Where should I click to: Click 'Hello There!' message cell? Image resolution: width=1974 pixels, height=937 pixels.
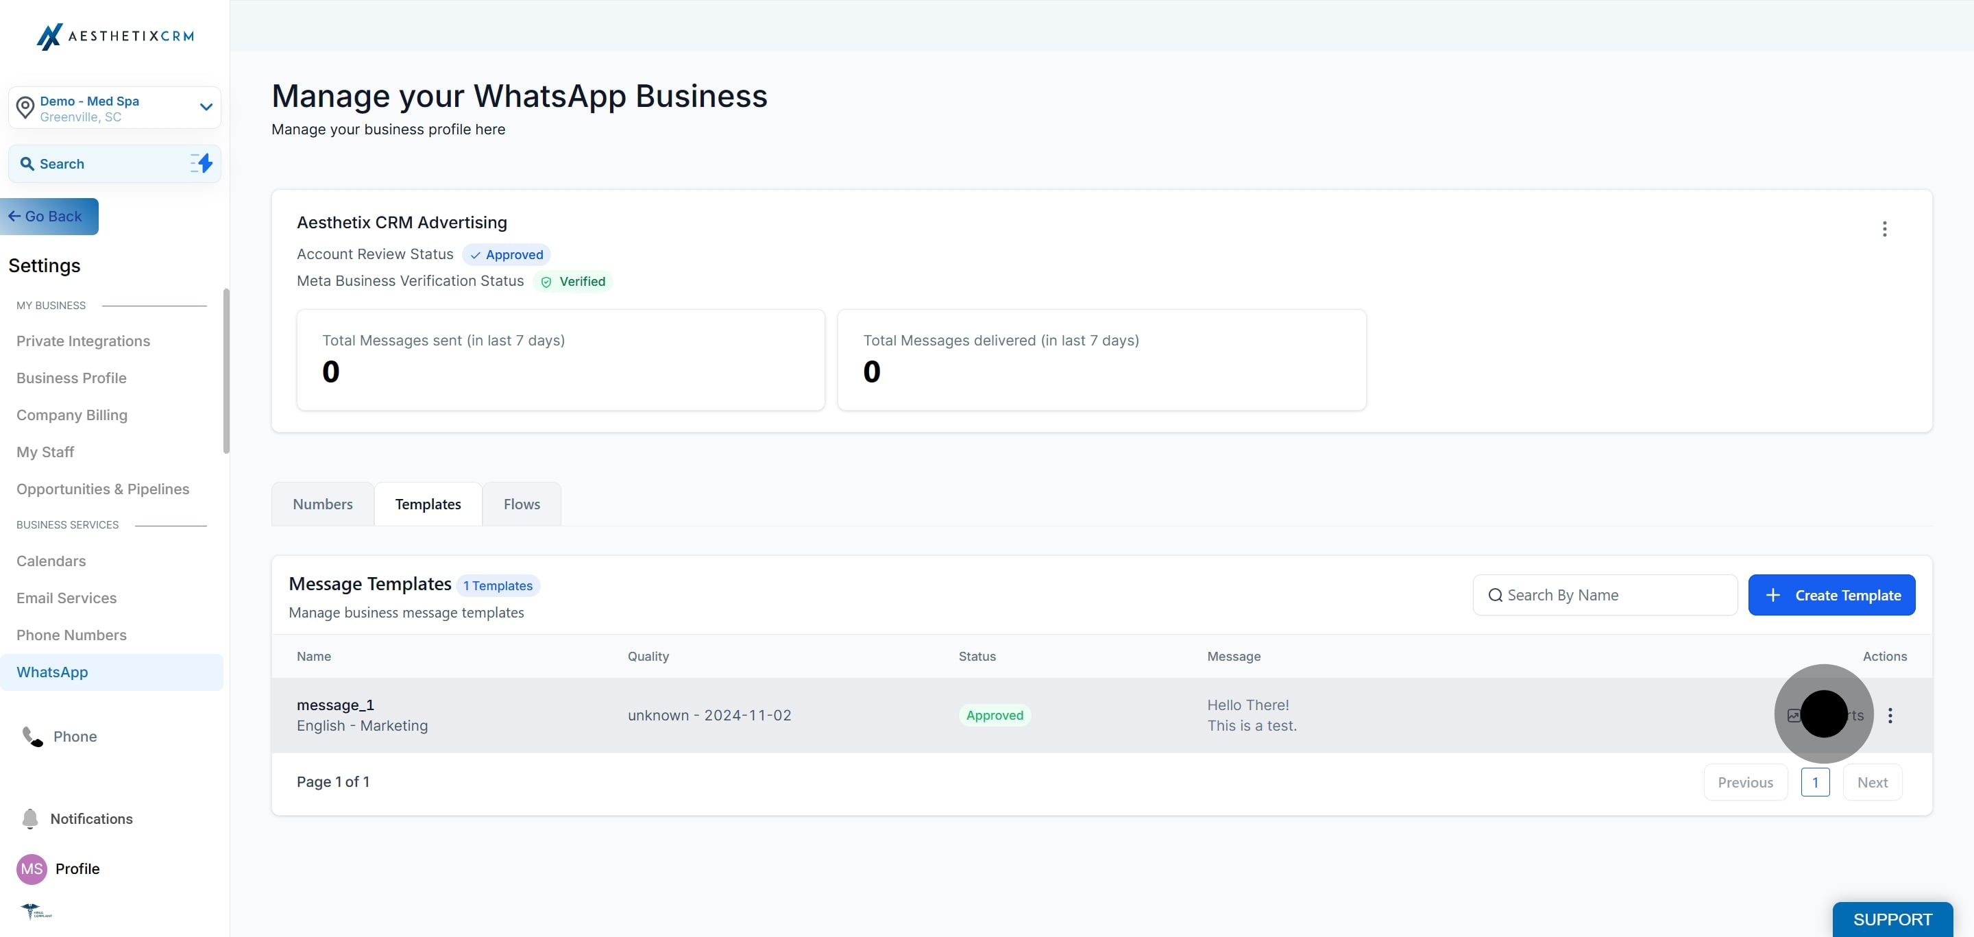point(1248,705)
